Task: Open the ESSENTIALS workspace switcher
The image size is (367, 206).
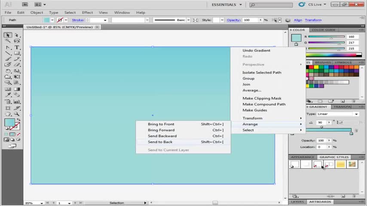Action: (x=226, y=5)
